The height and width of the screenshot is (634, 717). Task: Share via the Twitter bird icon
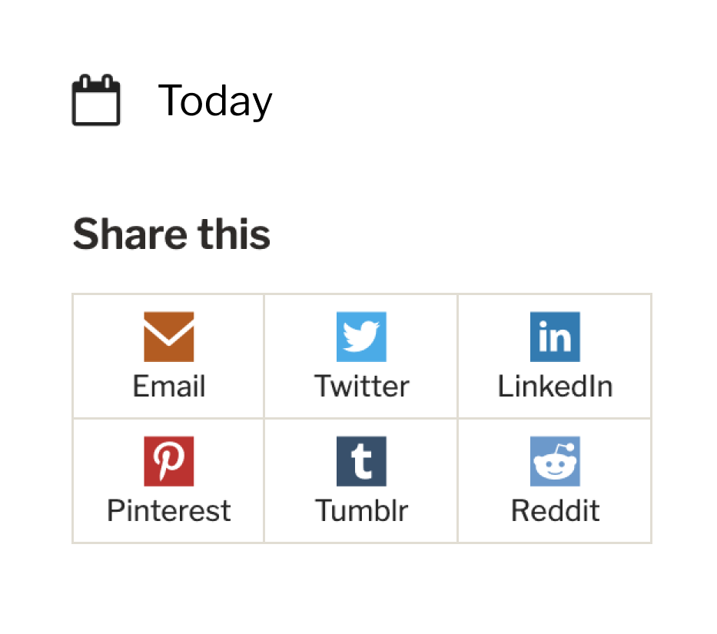tap(361, 337)
